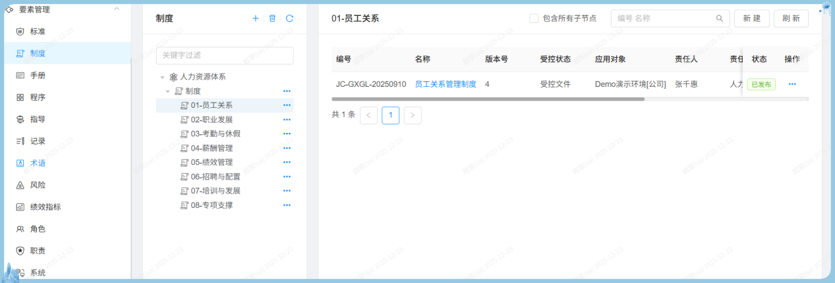Viewport: 835px width, 283px height.
Task: Click the refresh icon in 制度 panel header
Action: pos(289,18)
